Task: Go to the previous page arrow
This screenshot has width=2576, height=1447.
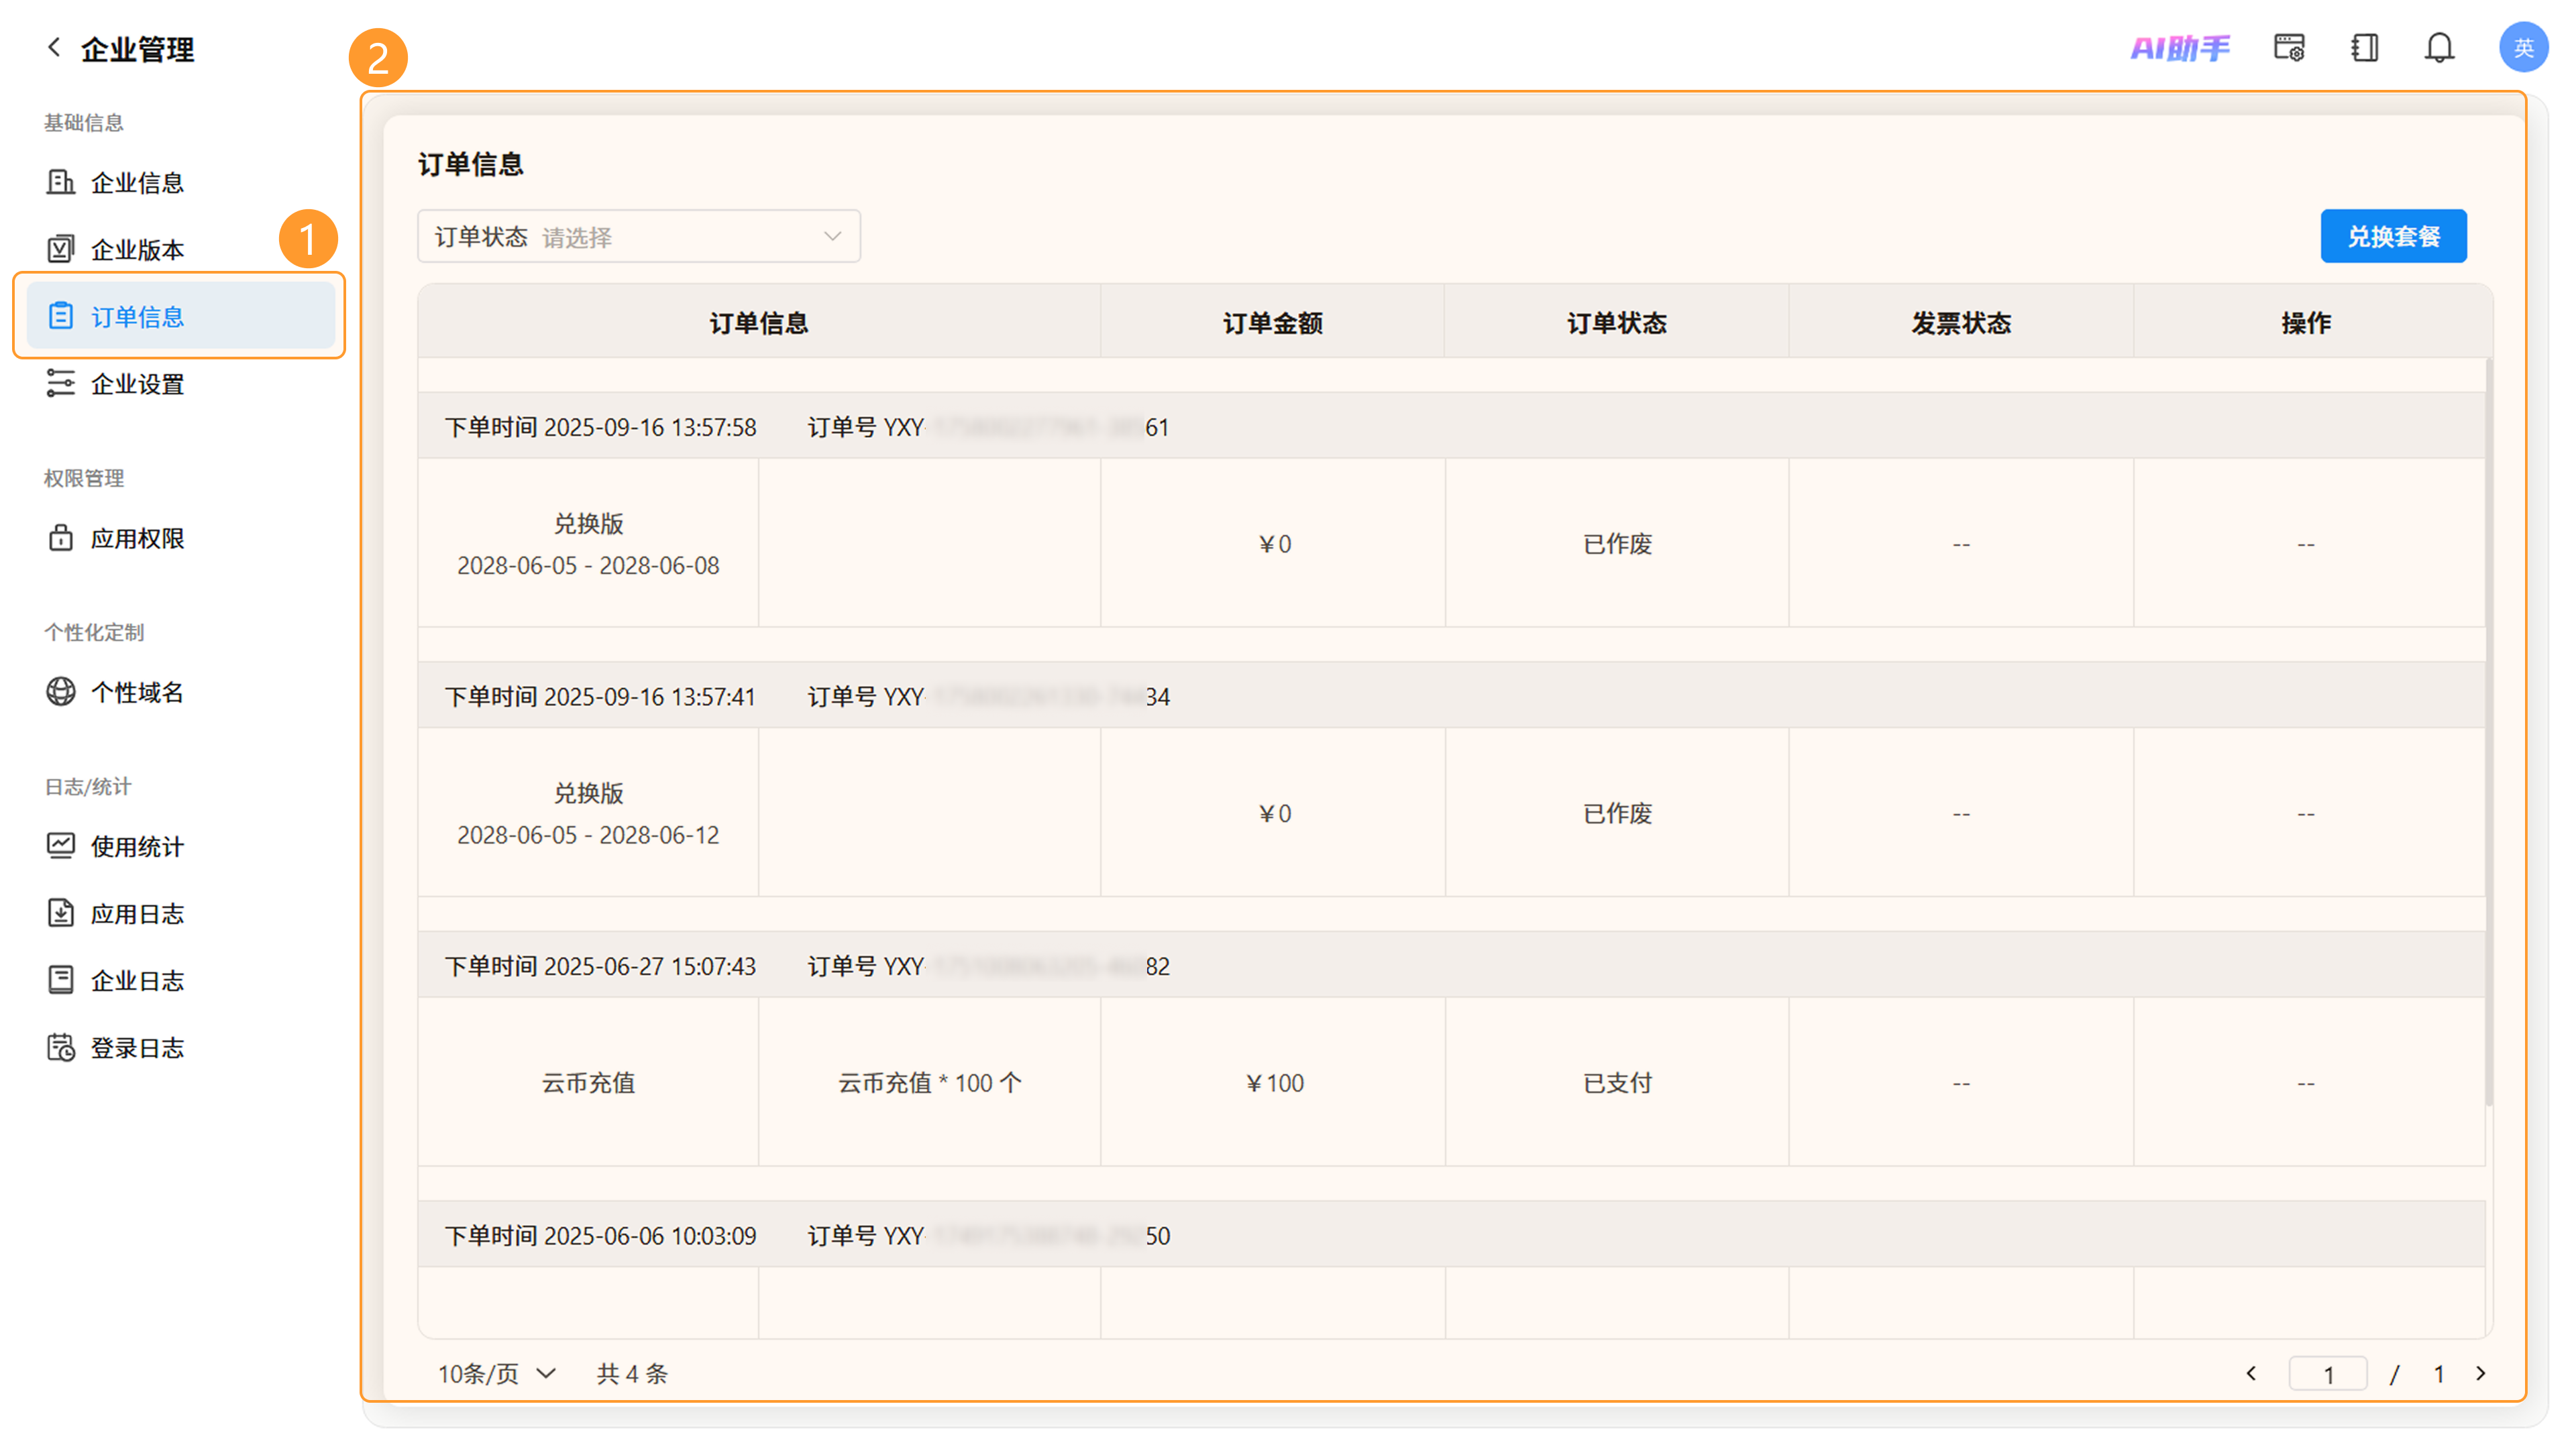Action: [2251, 1374]
